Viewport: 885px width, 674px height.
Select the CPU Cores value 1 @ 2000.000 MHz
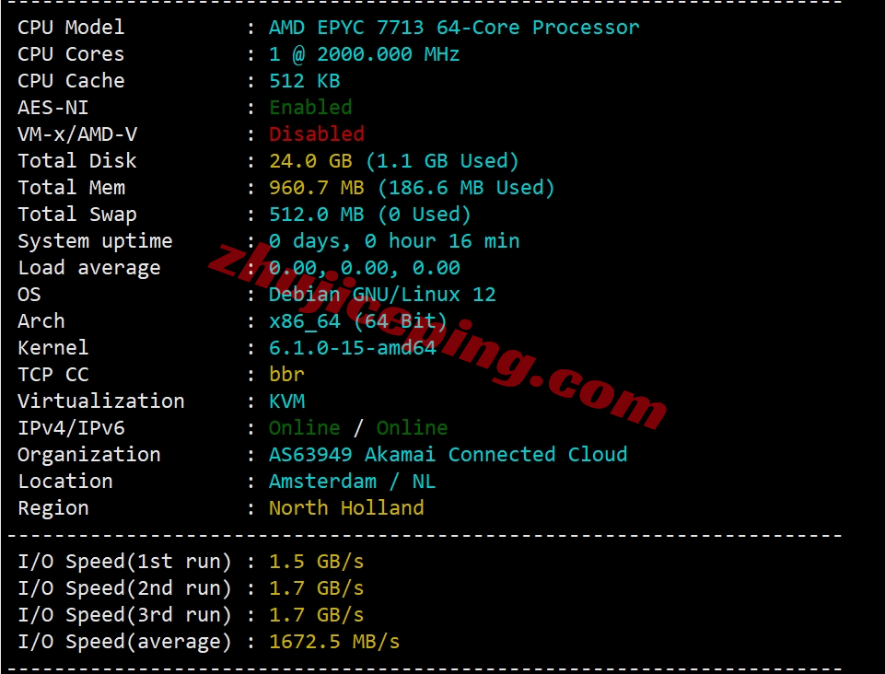point(364,54)
